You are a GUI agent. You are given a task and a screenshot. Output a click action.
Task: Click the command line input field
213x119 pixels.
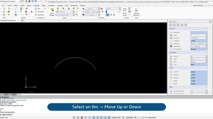84,115
